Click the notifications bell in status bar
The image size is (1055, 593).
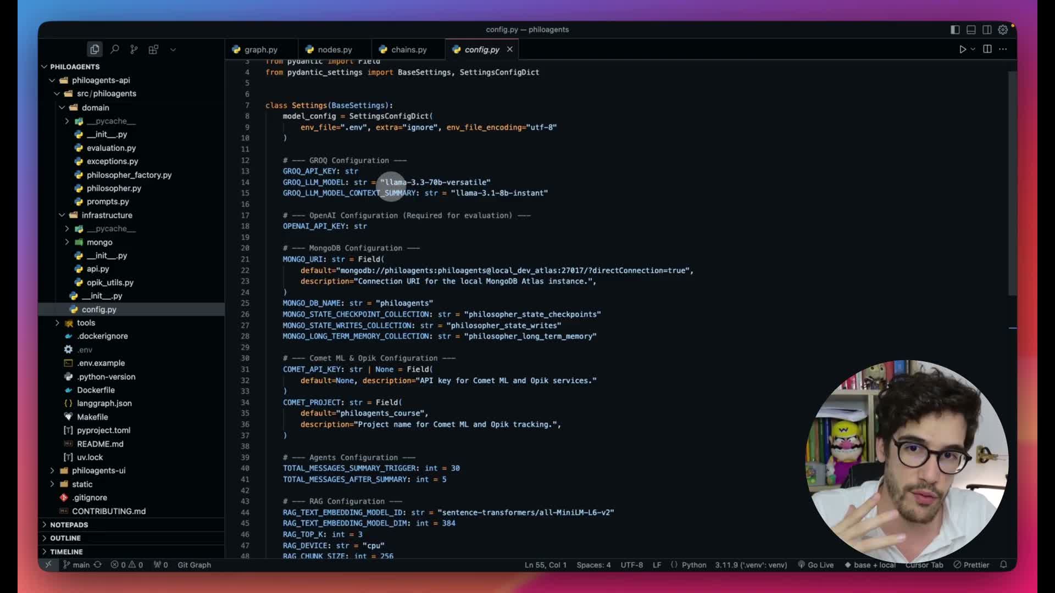[x=1003, y=564]
